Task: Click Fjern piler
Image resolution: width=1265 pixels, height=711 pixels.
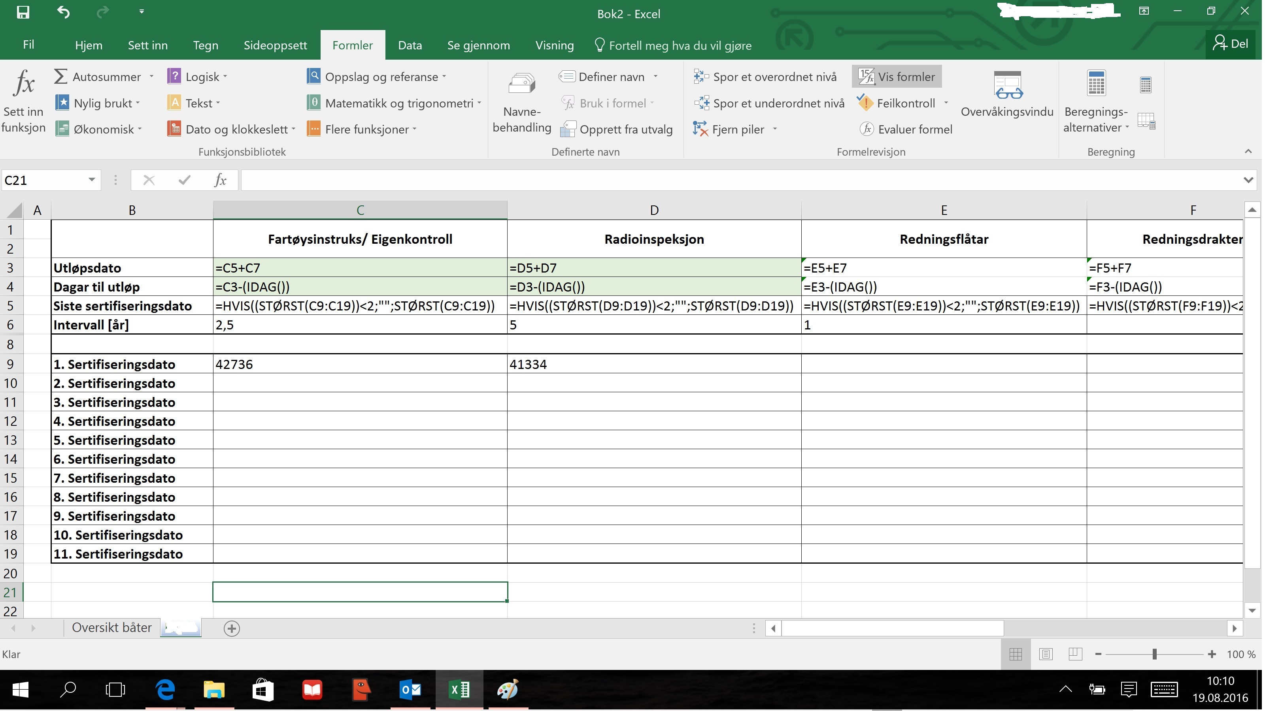Action: pos(729,129)
